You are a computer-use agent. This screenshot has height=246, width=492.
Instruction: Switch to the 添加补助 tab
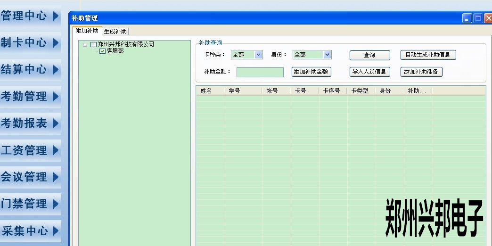[87, 31]
